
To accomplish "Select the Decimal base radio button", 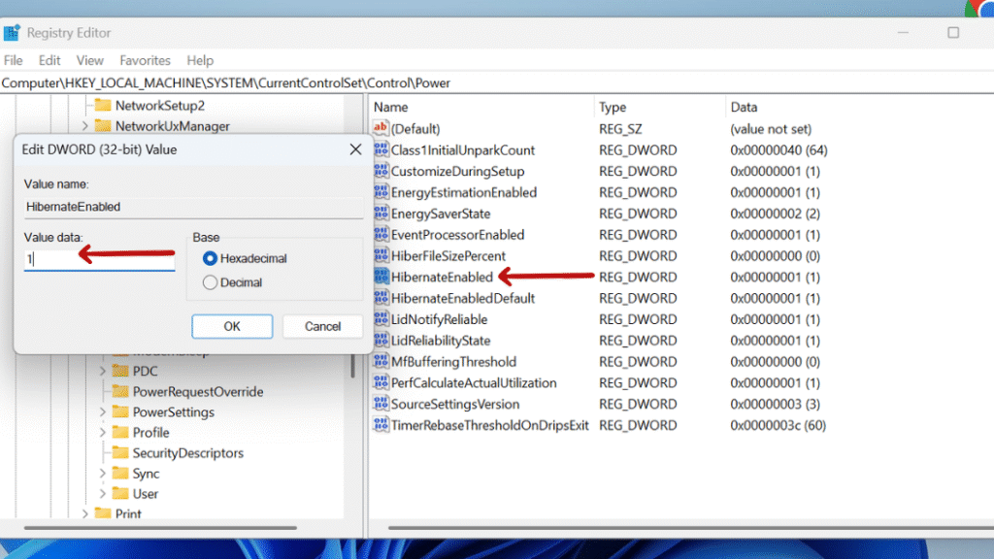I will click(210, 282).
